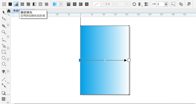
Task: Choose the Bitmap pattern fill icon
Action: click(x=28, y=4)
